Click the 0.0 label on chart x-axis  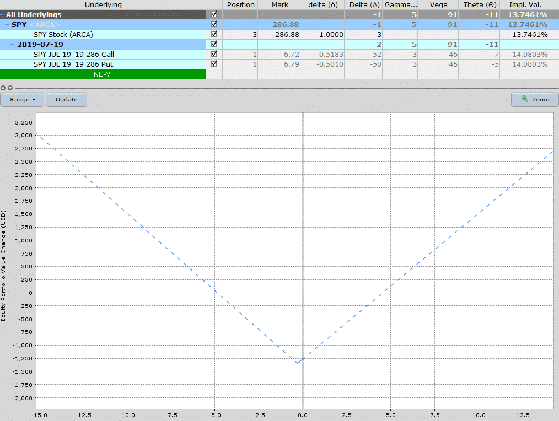[x=303, y=415]
